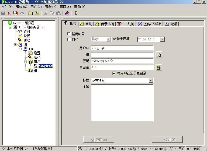
Task: Click the undo arrow toolbar icon
Action: click(x=22, y=13)
